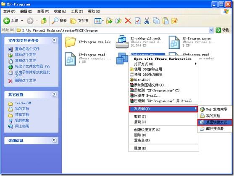Open the 收藏(A) menu
This screenshot has width=234, height=176.
pyautogui.click(x=60, y=11)
